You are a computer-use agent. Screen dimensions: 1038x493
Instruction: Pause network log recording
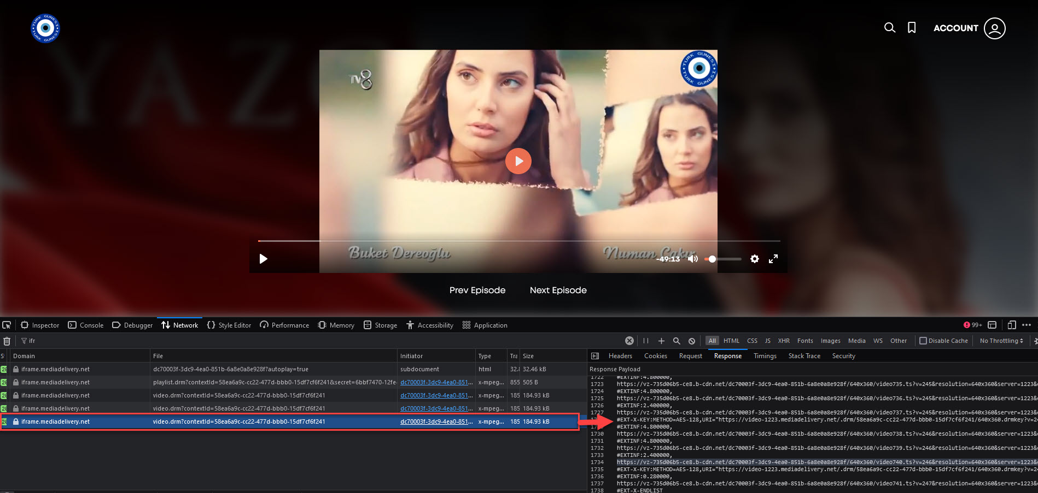[646, 341]
